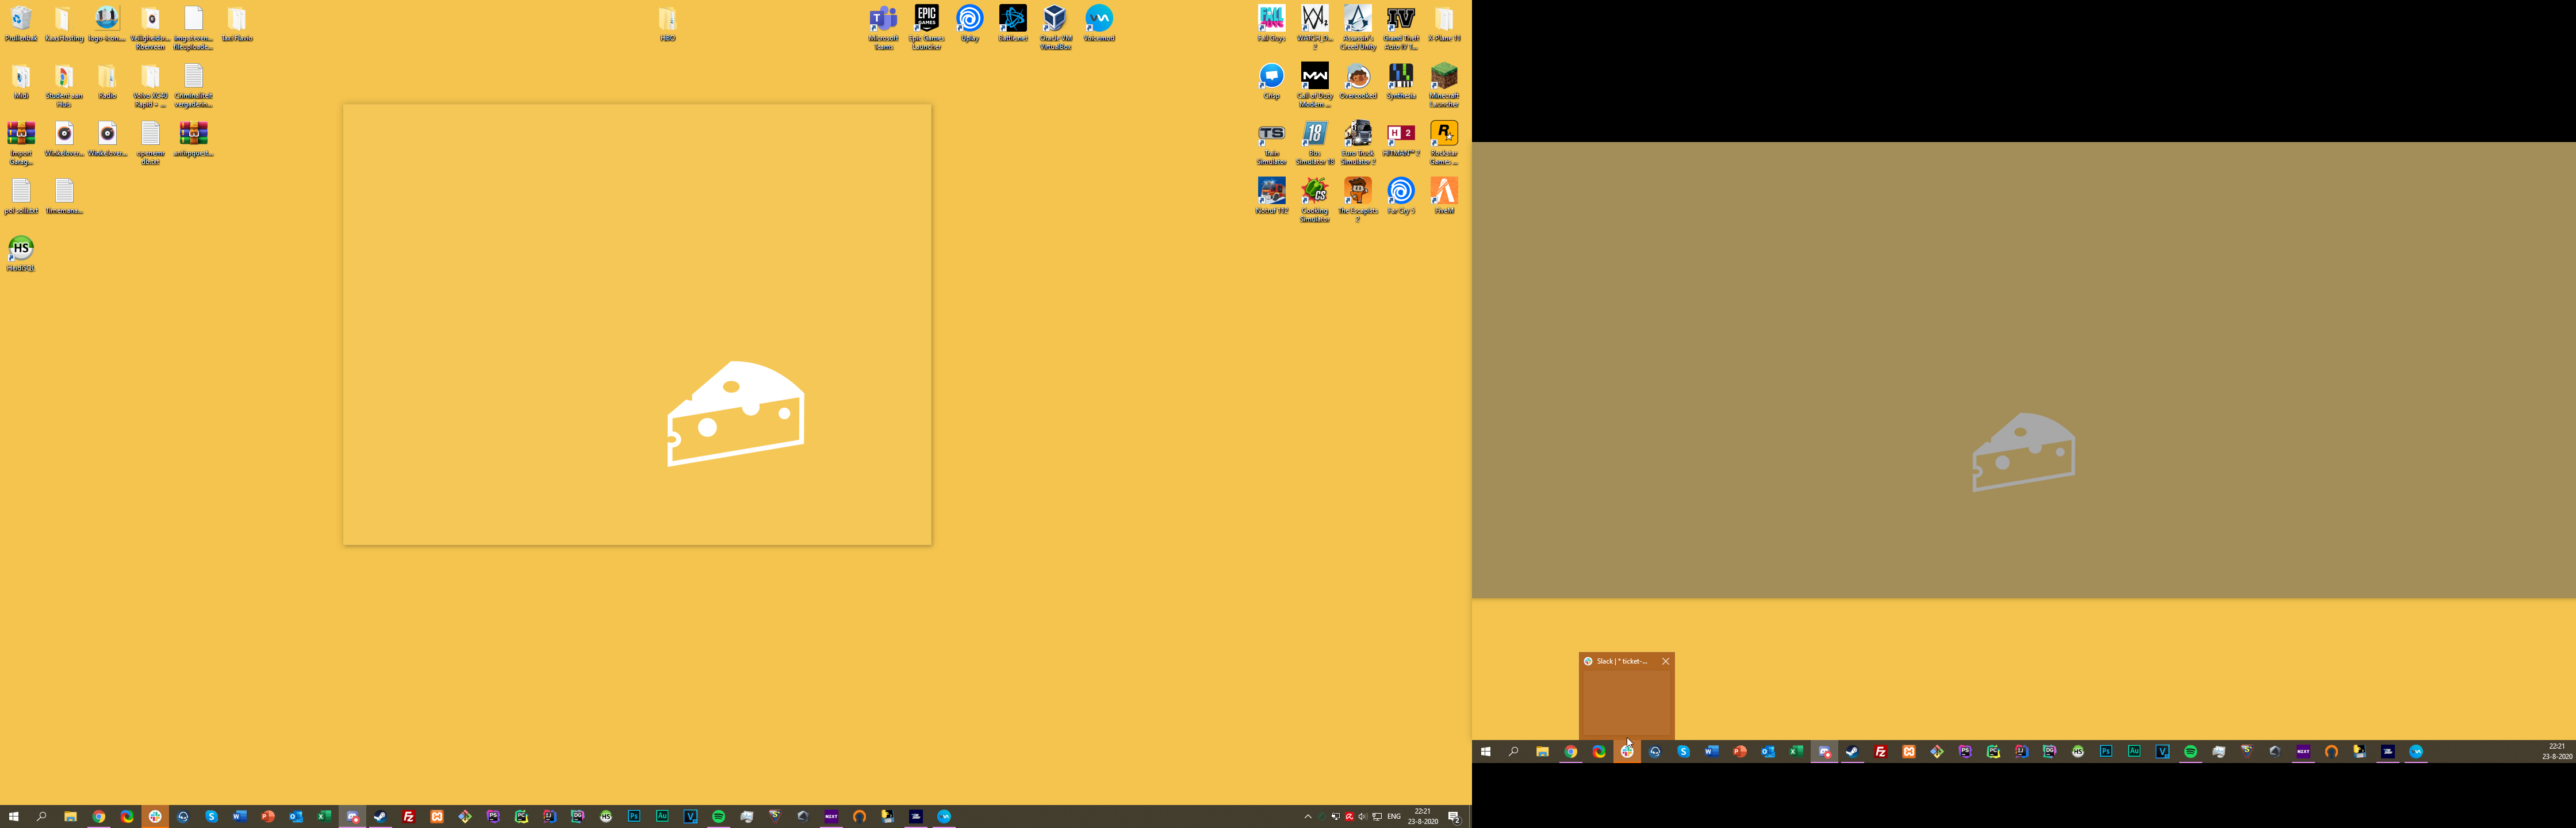Open the Minecraft Launcher shortcut
Image resolution: width=2576 pixels, height=828 pixels.
coord(1443,77)
